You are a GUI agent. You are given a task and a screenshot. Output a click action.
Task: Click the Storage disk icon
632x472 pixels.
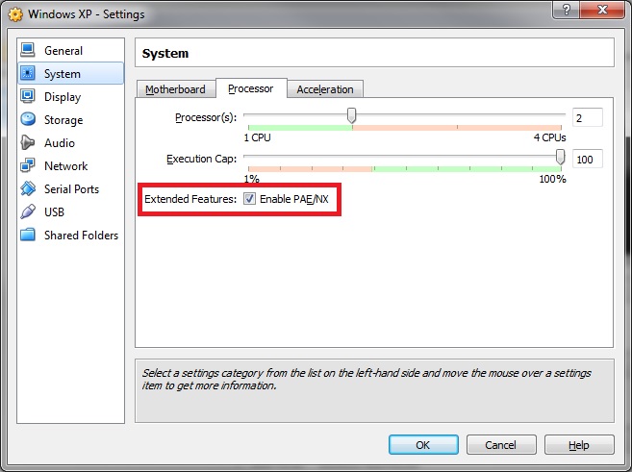point(27,119)
